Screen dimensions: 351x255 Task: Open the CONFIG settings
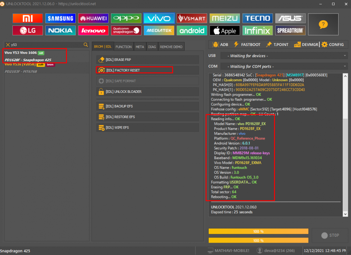(x=333, y=44)
